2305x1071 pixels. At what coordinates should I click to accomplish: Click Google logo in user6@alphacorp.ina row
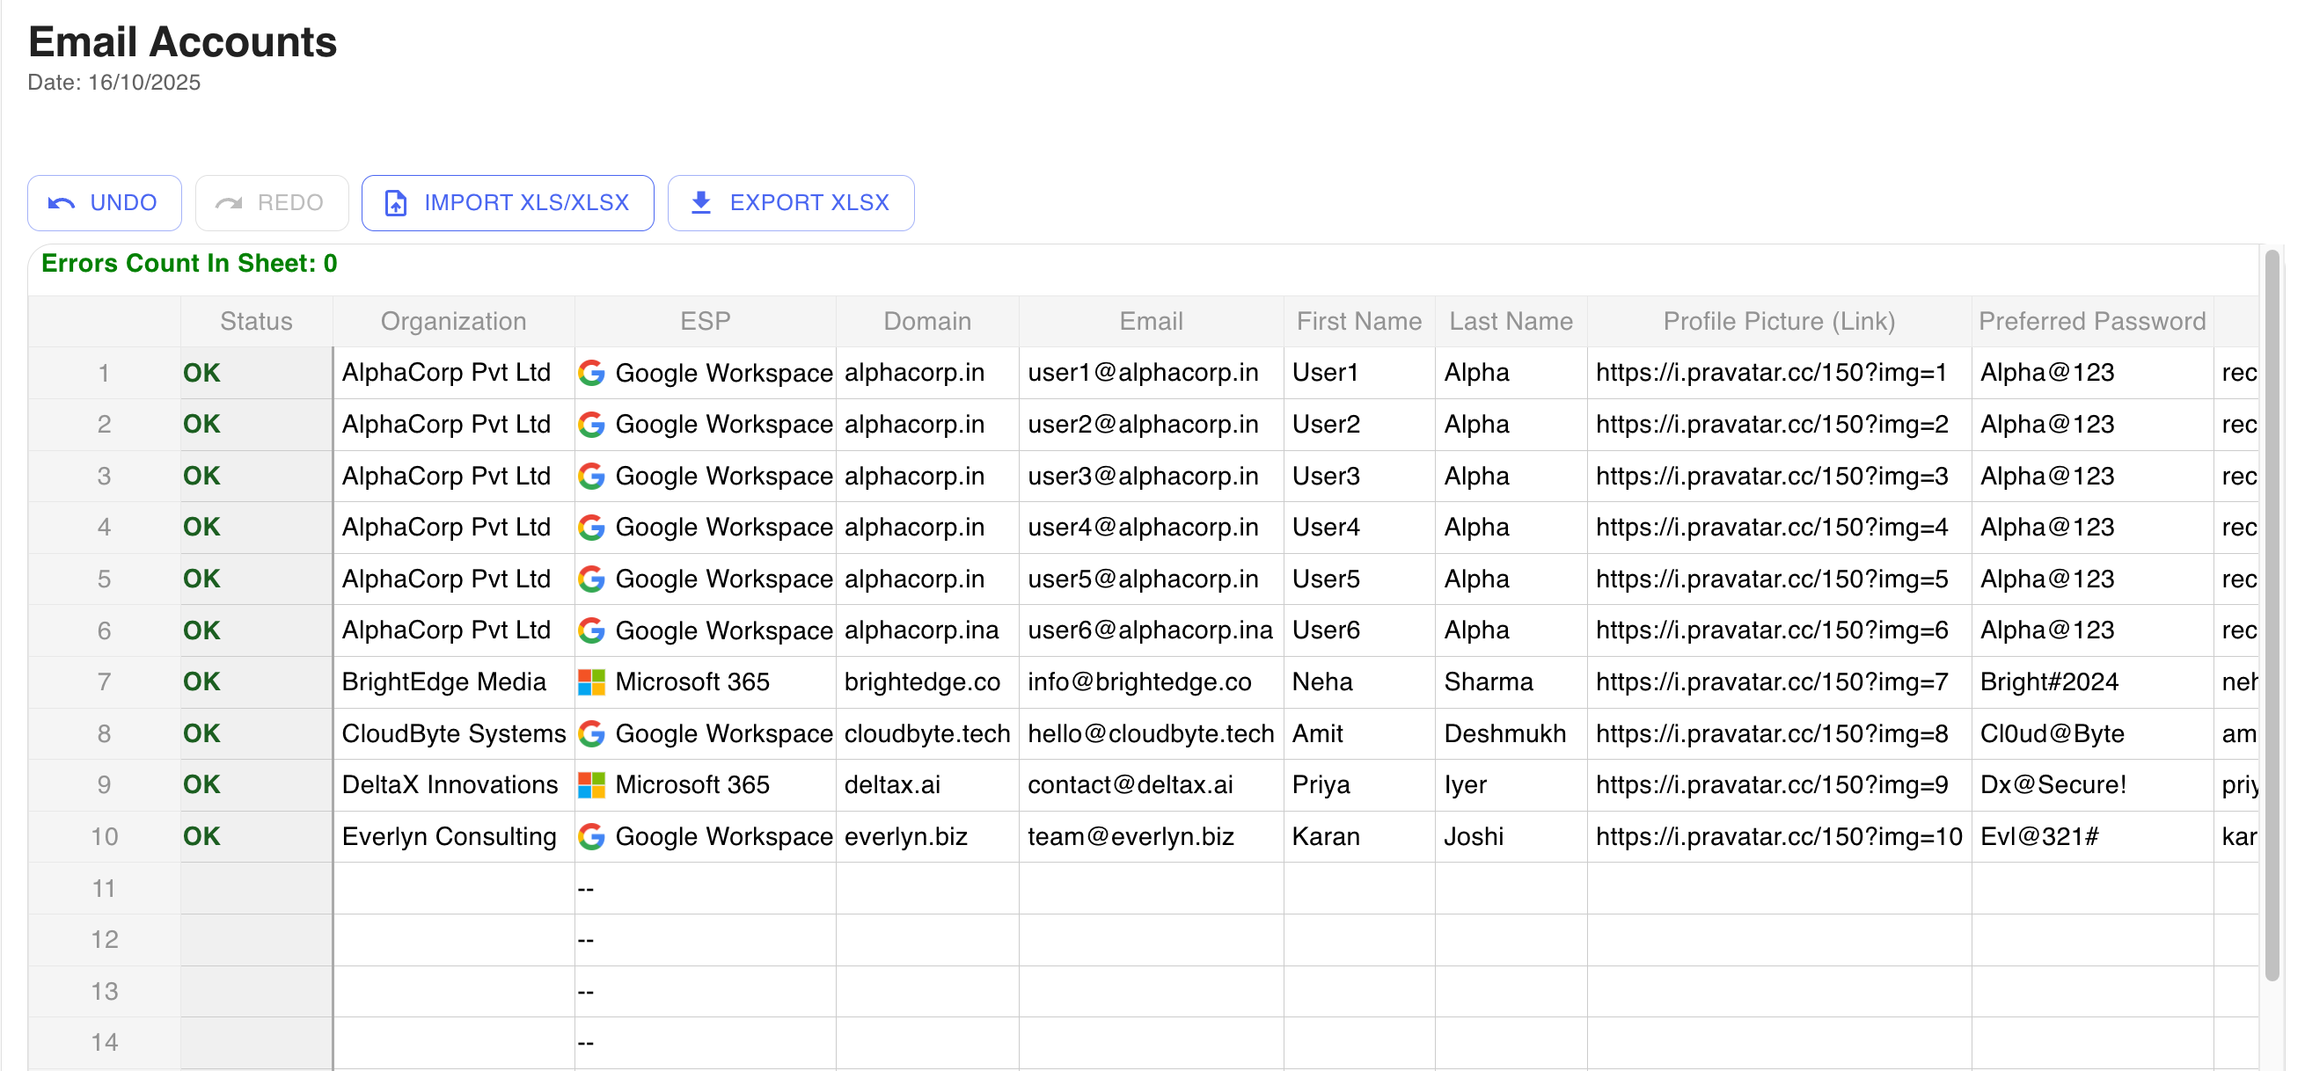(x=591, y=630)
